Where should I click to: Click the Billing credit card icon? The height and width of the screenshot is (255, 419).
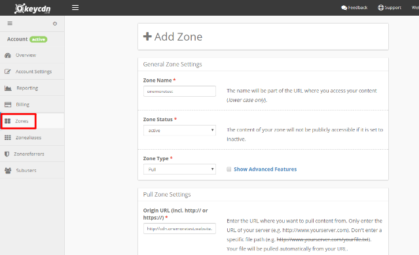pos(8,105)
